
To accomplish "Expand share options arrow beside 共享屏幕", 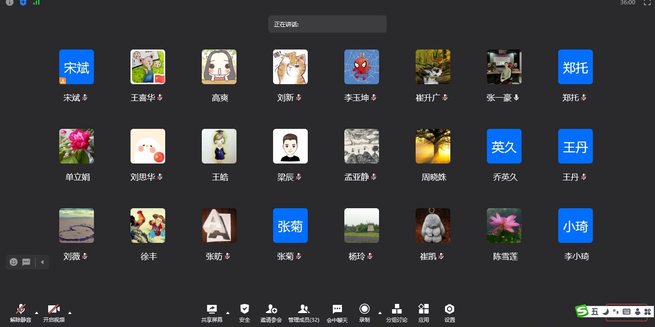I will click(228, 313).
